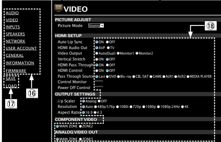Select Blu-ray as Pass Through Source
Image resolution: width=221 pixels, height=142 pixels.
point(118,76)
